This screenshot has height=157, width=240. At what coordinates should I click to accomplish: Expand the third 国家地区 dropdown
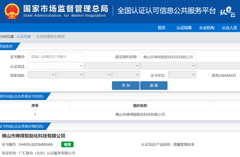98,75
